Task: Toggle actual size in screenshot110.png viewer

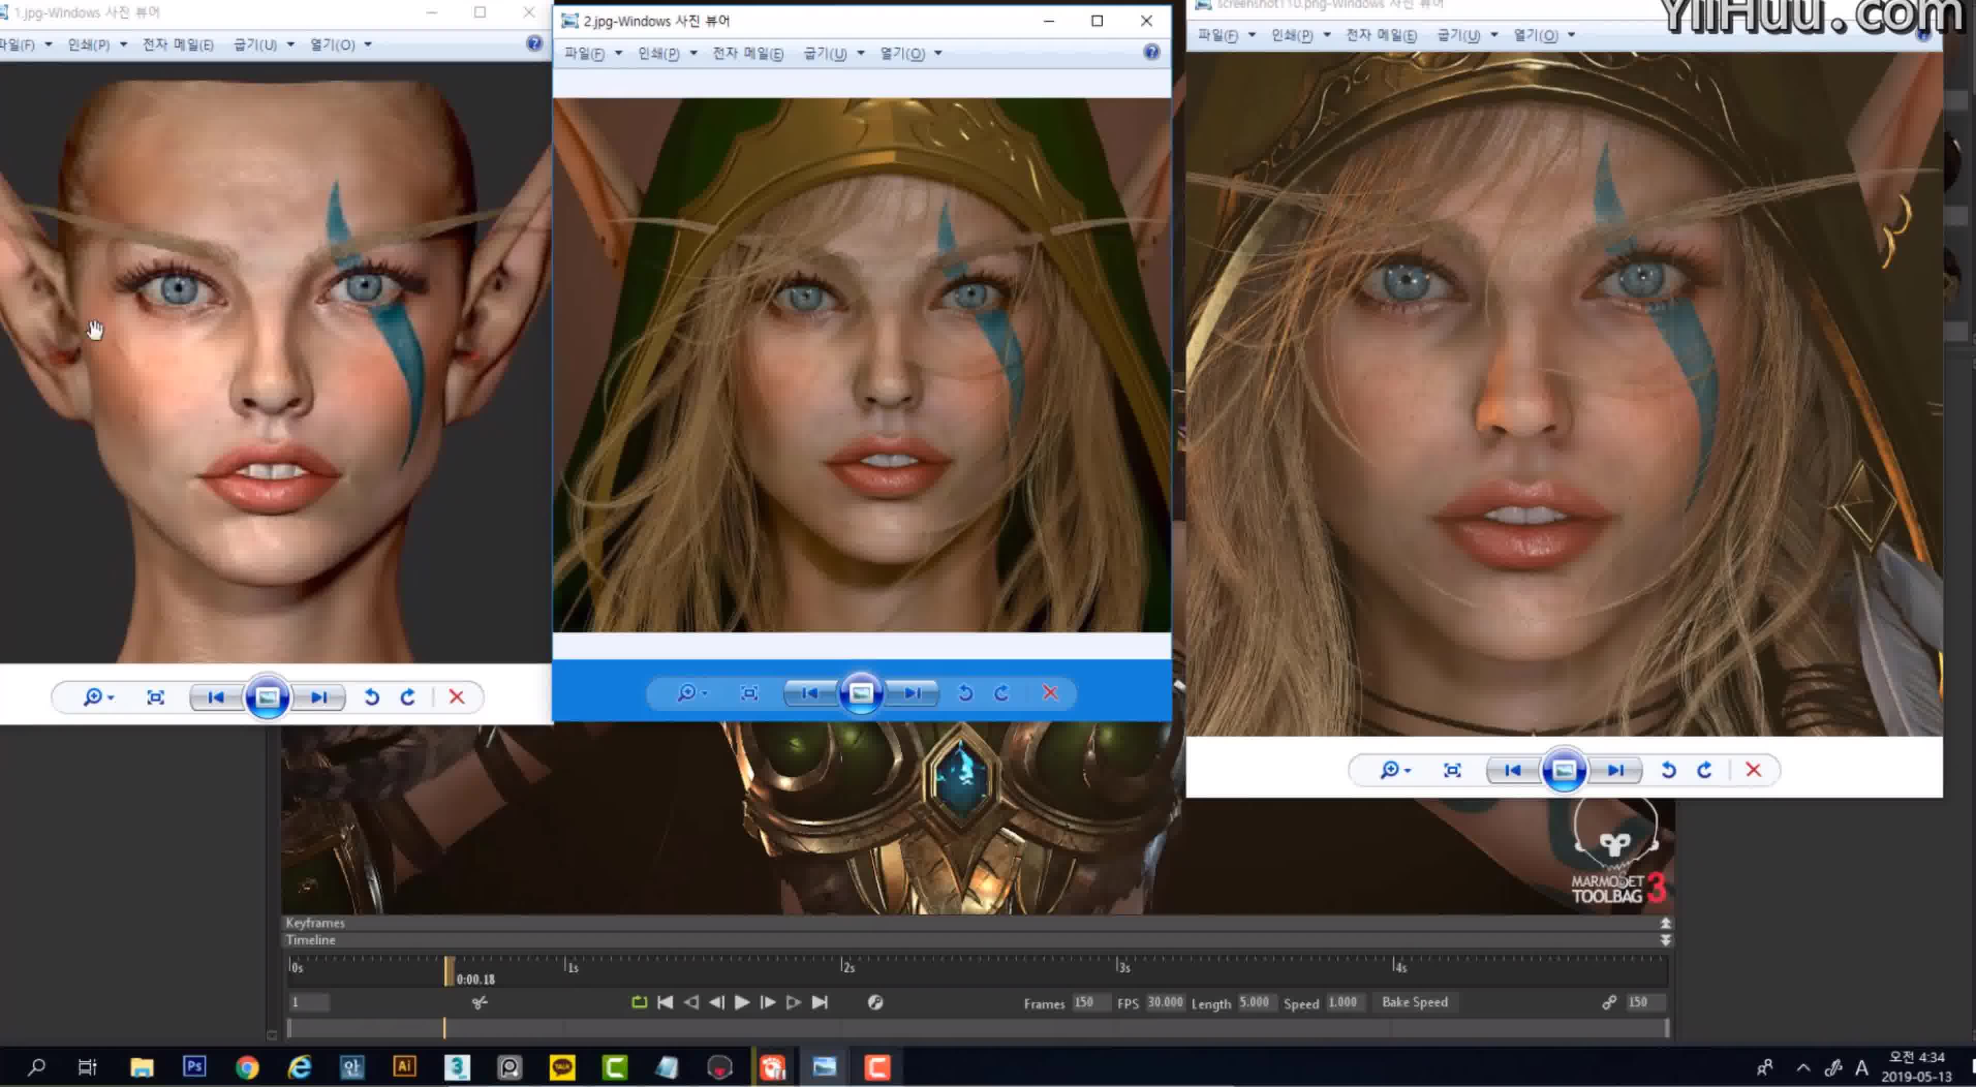Action: coord(1452,769)
